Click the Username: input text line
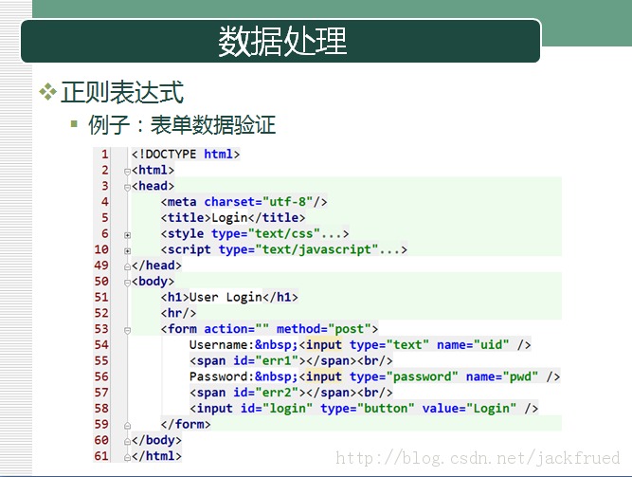 point(360,345)
